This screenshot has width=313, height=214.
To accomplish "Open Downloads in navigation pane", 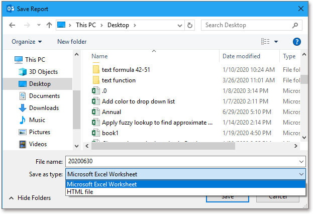I will click(x=39, y=108).
